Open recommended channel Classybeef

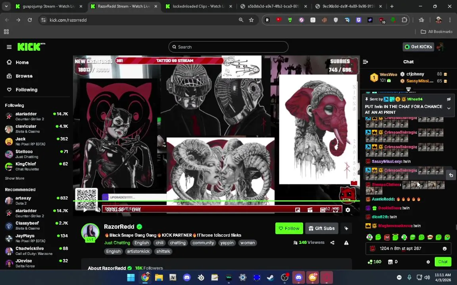click(36, 225)
